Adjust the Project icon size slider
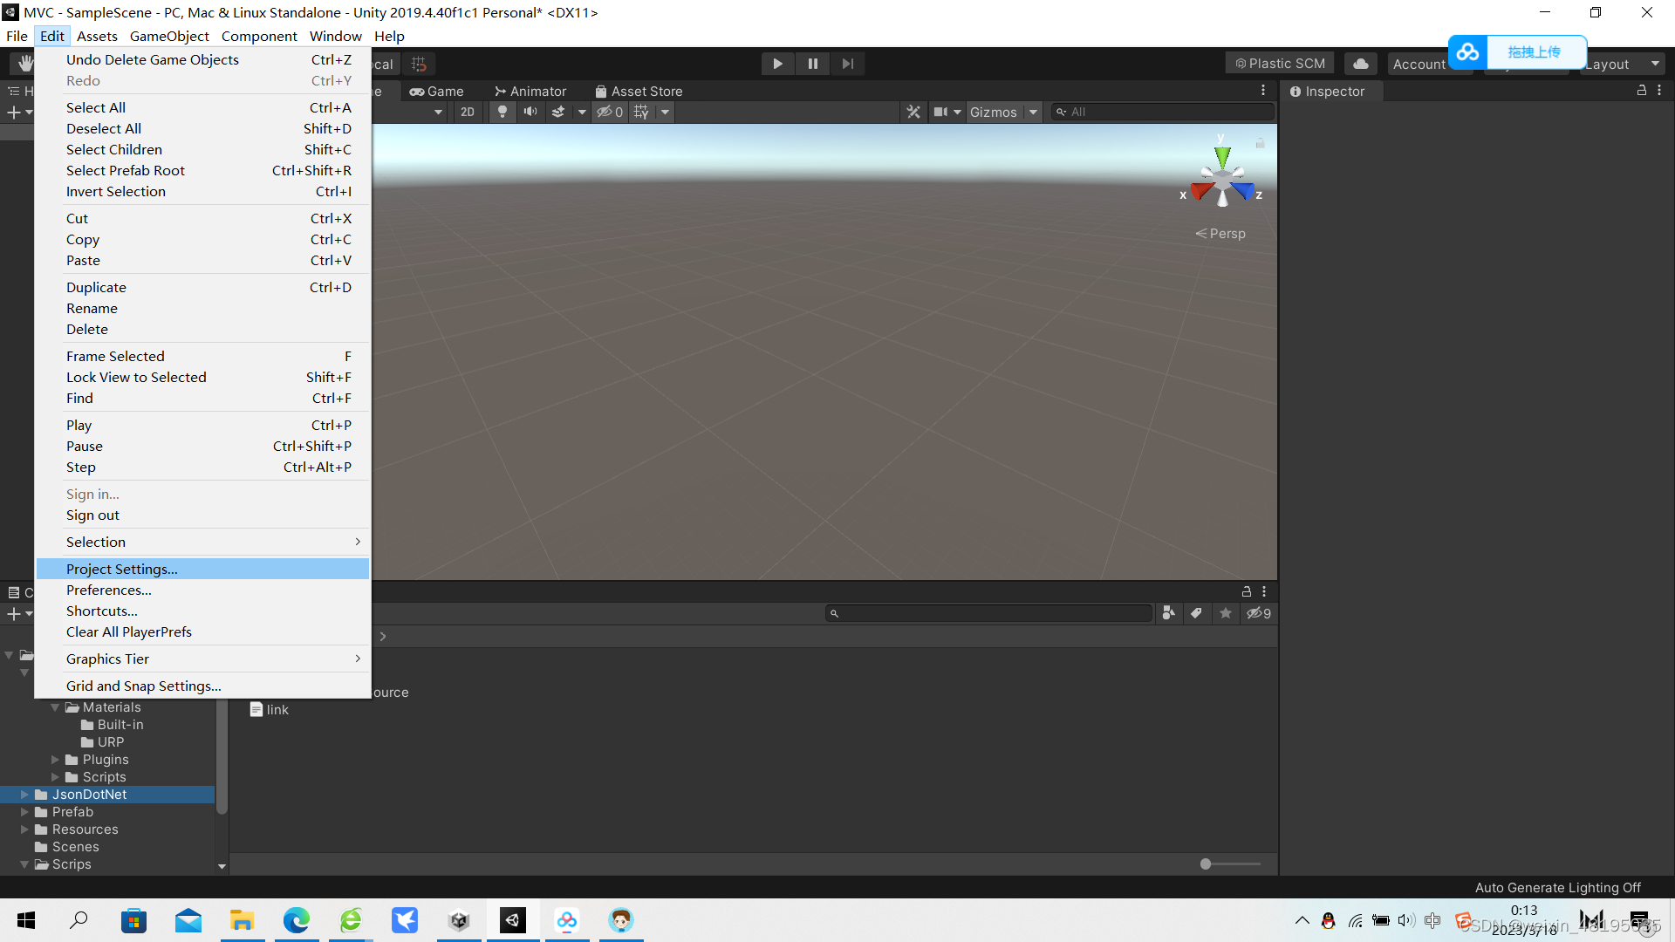Image resolution: width=1675 pixels, height=942 pixels. click(x=1206, y=863)
